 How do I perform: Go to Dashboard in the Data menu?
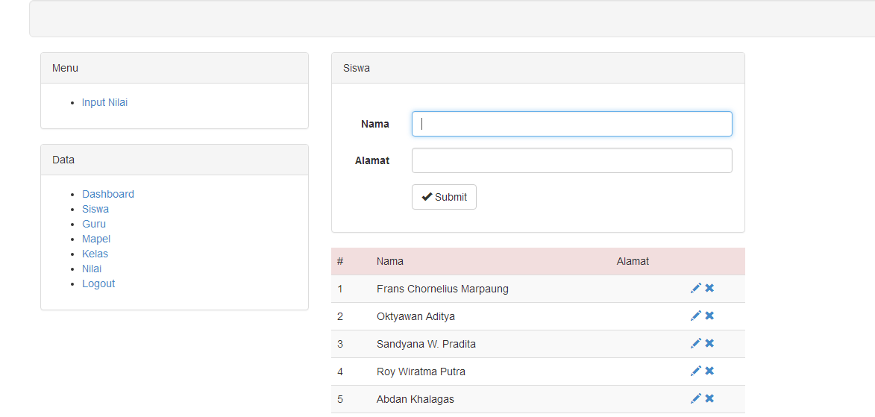tap(108, 194)
